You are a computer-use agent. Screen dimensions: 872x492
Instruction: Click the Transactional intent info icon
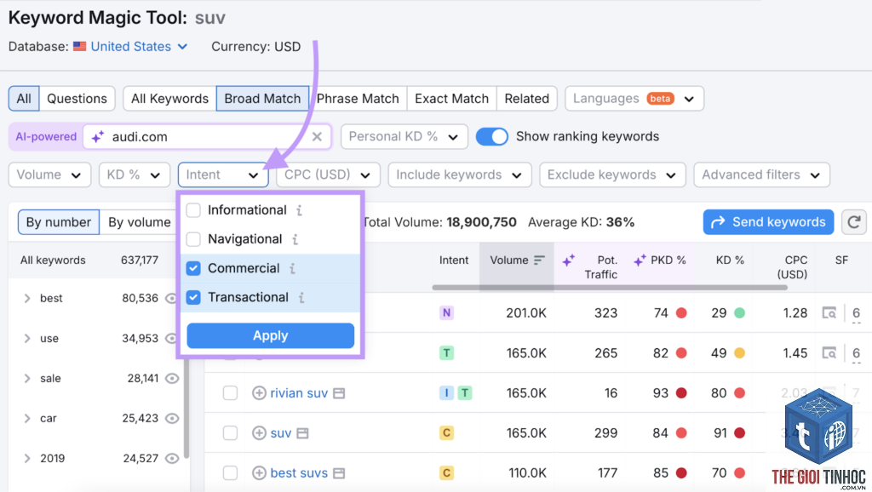point(301,297)
